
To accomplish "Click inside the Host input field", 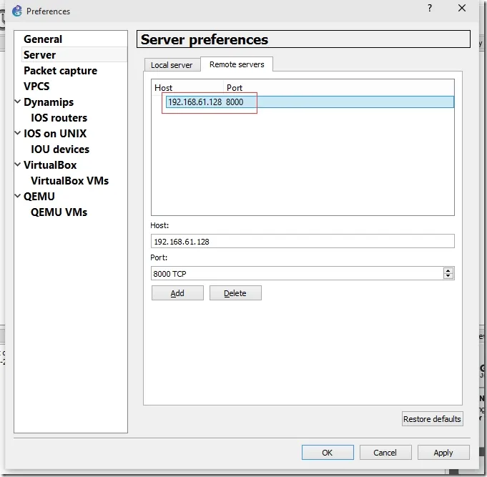I will (x=302, y=241).
